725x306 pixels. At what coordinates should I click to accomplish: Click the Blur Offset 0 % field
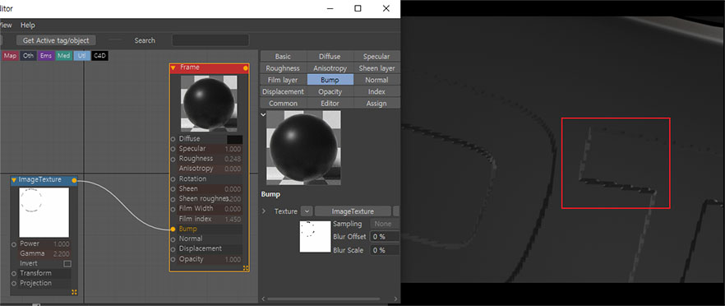coord(385,237)
